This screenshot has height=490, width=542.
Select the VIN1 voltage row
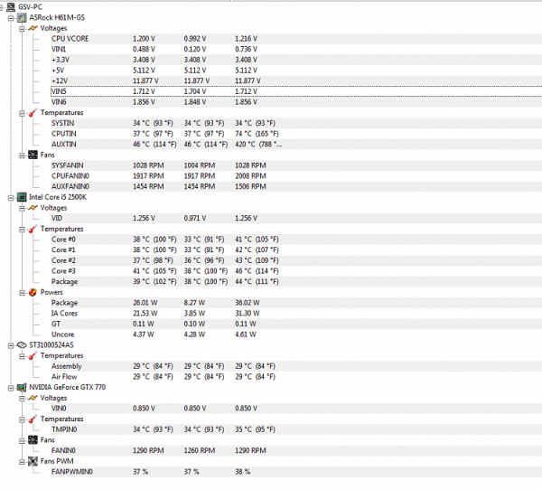296,49
